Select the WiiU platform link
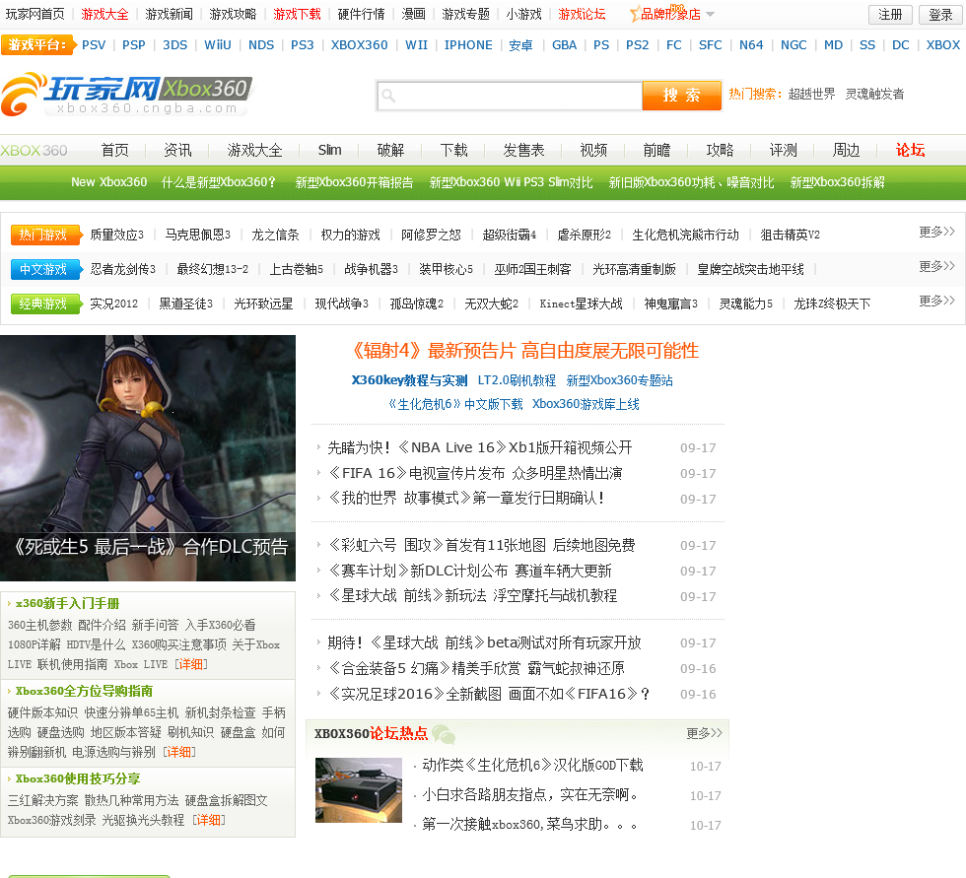This screenshot has width=966, height=878. [x=218, y=45]
